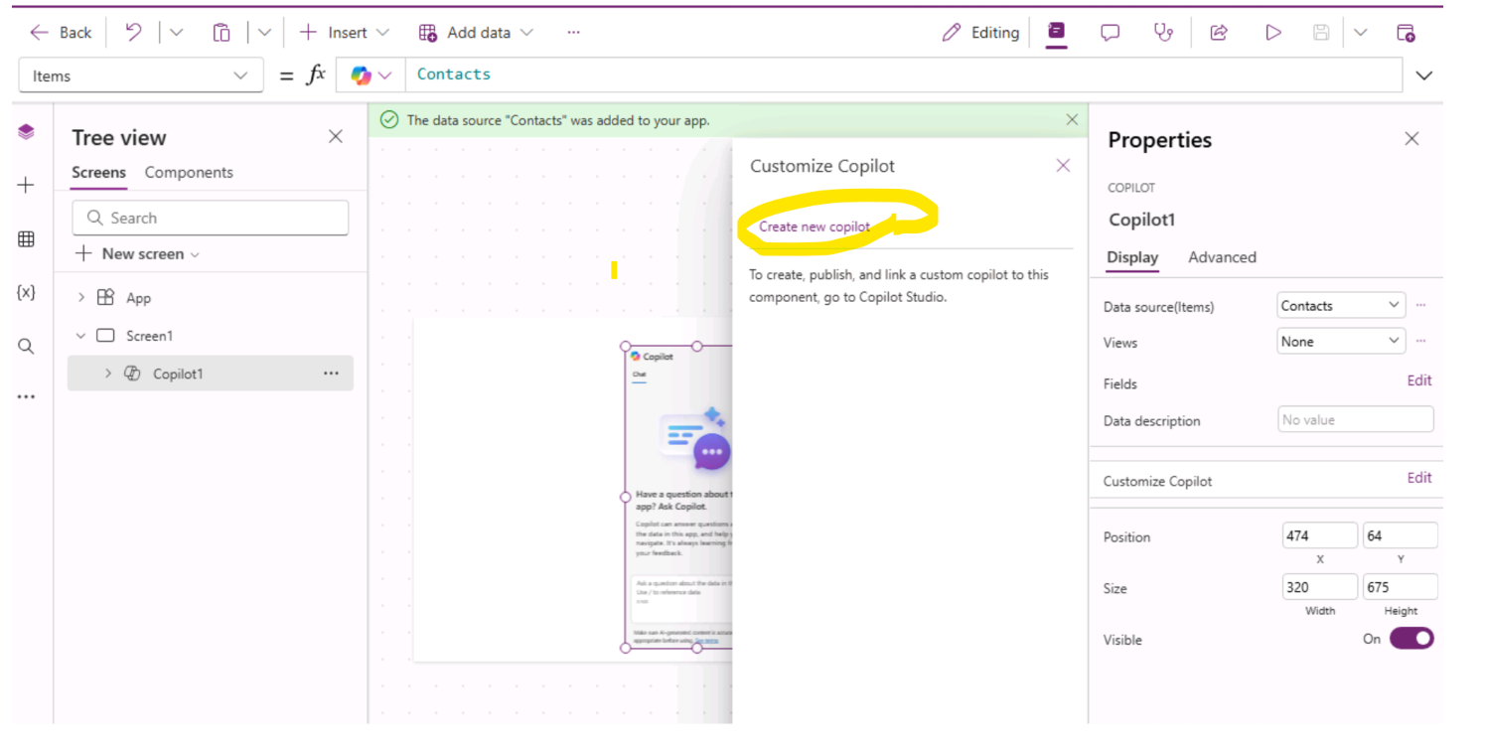Preview the app with Play icon
The width and height of the screenshot is (1485, 754).
point(1272,33)
